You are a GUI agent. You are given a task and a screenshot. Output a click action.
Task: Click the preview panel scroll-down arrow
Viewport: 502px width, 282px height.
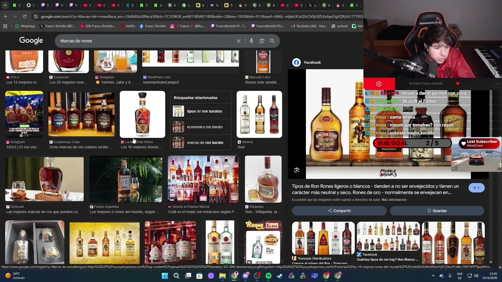[491, 262]
